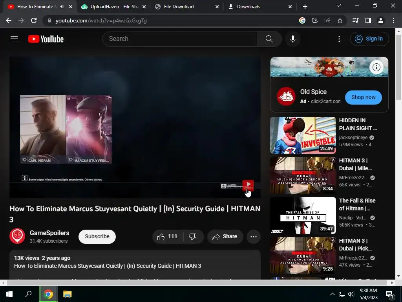Open the Chrome three-dot menu

pos(393,20)
